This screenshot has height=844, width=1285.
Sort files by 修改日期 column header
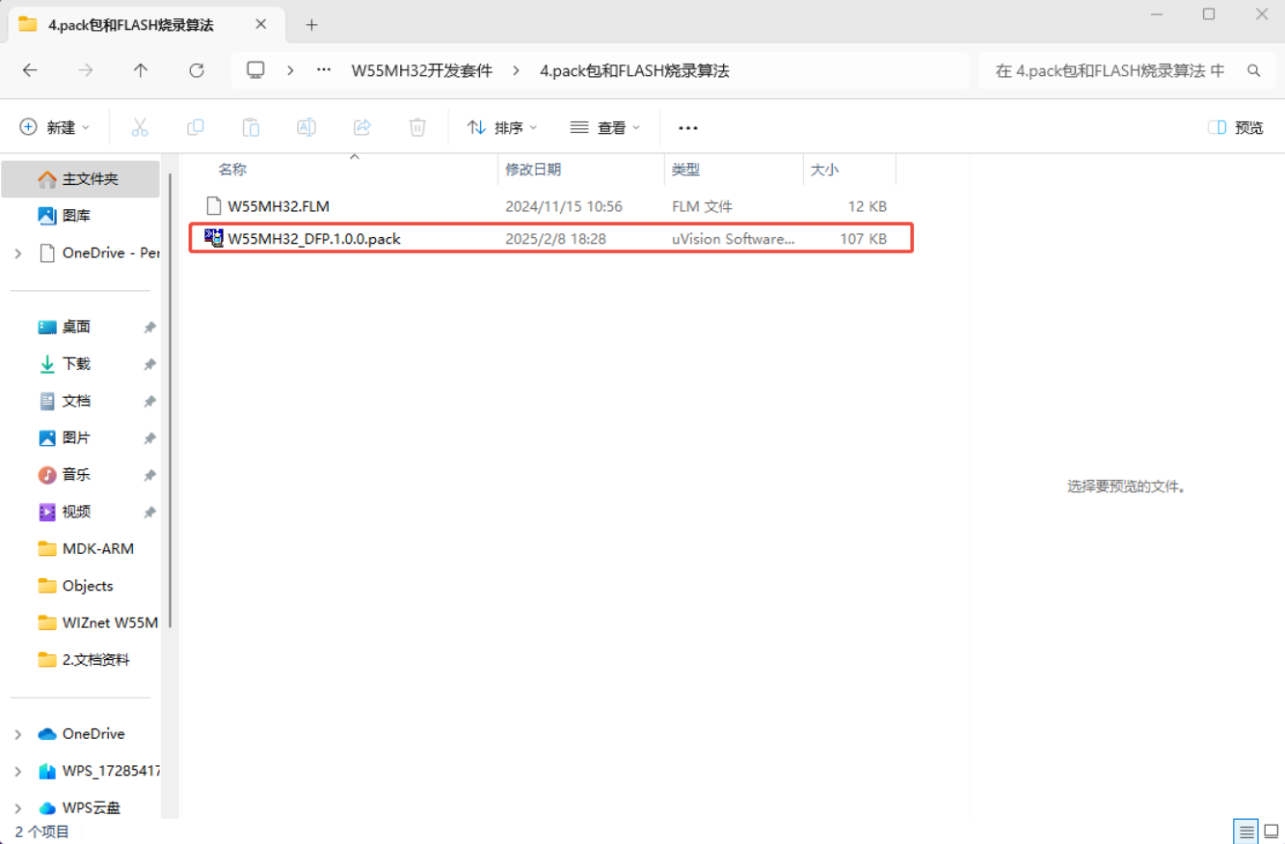coord(533,170)
